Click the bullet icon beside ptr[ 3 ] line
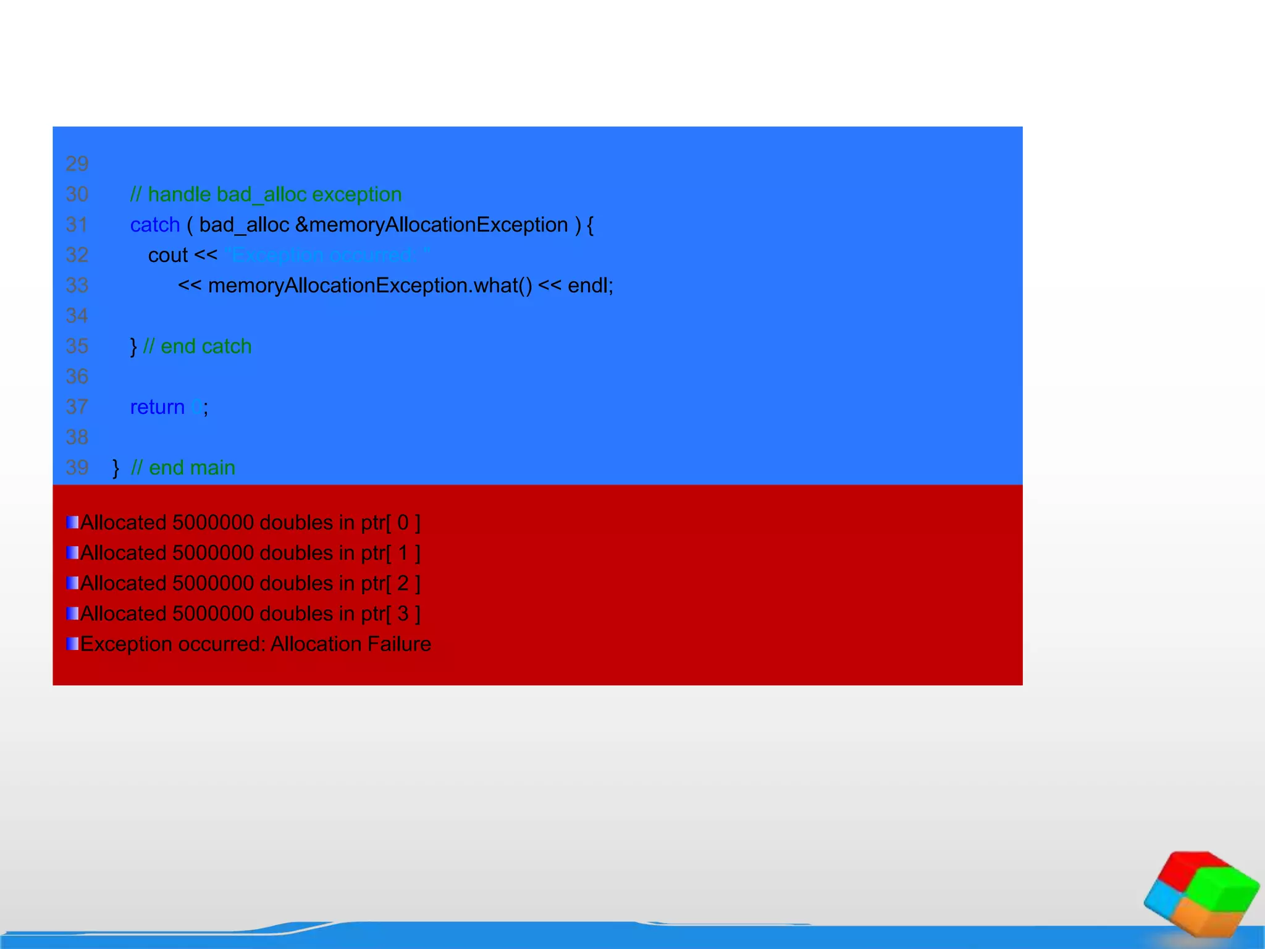Viewport: 1265px width, 949px height. 72,613
